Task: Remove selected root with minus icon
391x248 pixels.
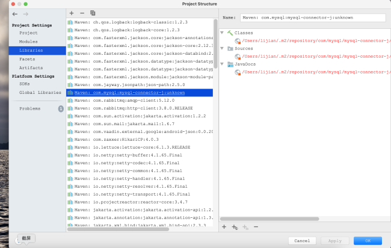Action: (x=256, y=227)
